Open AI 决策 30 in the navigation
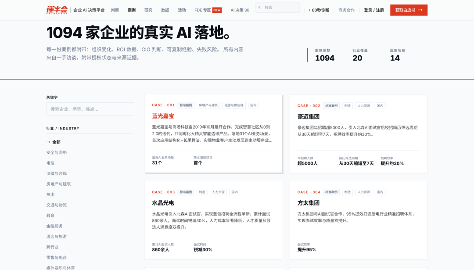 (240, 10)
